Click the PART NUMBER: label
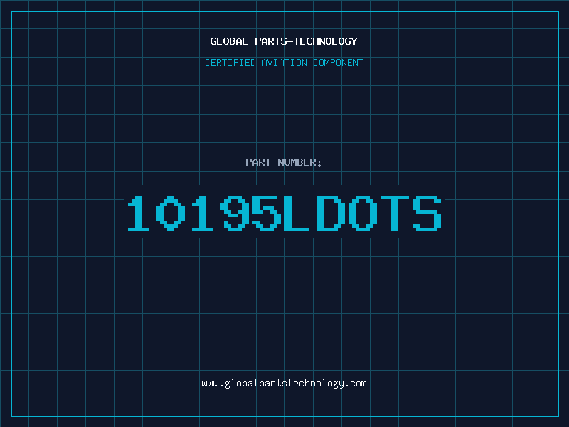Image resolution: width=569 pixels, height=427 pixels. tap(284, 162)
